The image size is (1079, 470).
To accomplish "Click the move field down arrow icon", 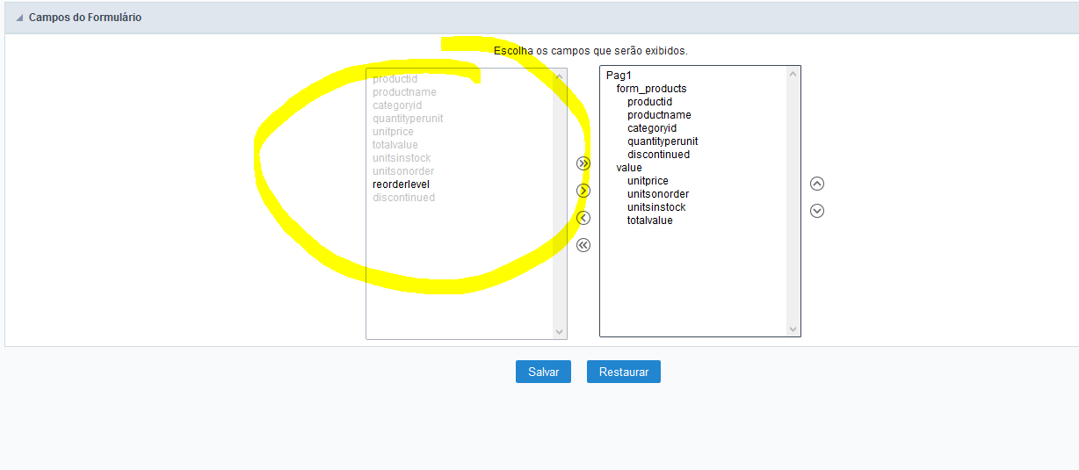I will (x=817, y=211).
